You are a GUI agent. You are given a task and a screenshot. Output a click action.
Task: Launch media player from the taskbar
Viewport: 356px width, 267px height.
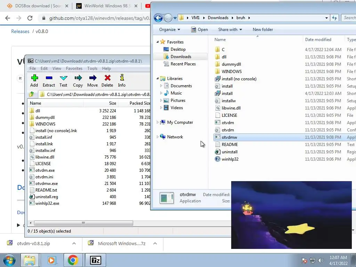click(x=51, y=260)
